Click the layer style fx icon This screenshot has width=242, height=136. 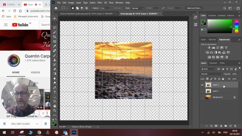point(211,126)
